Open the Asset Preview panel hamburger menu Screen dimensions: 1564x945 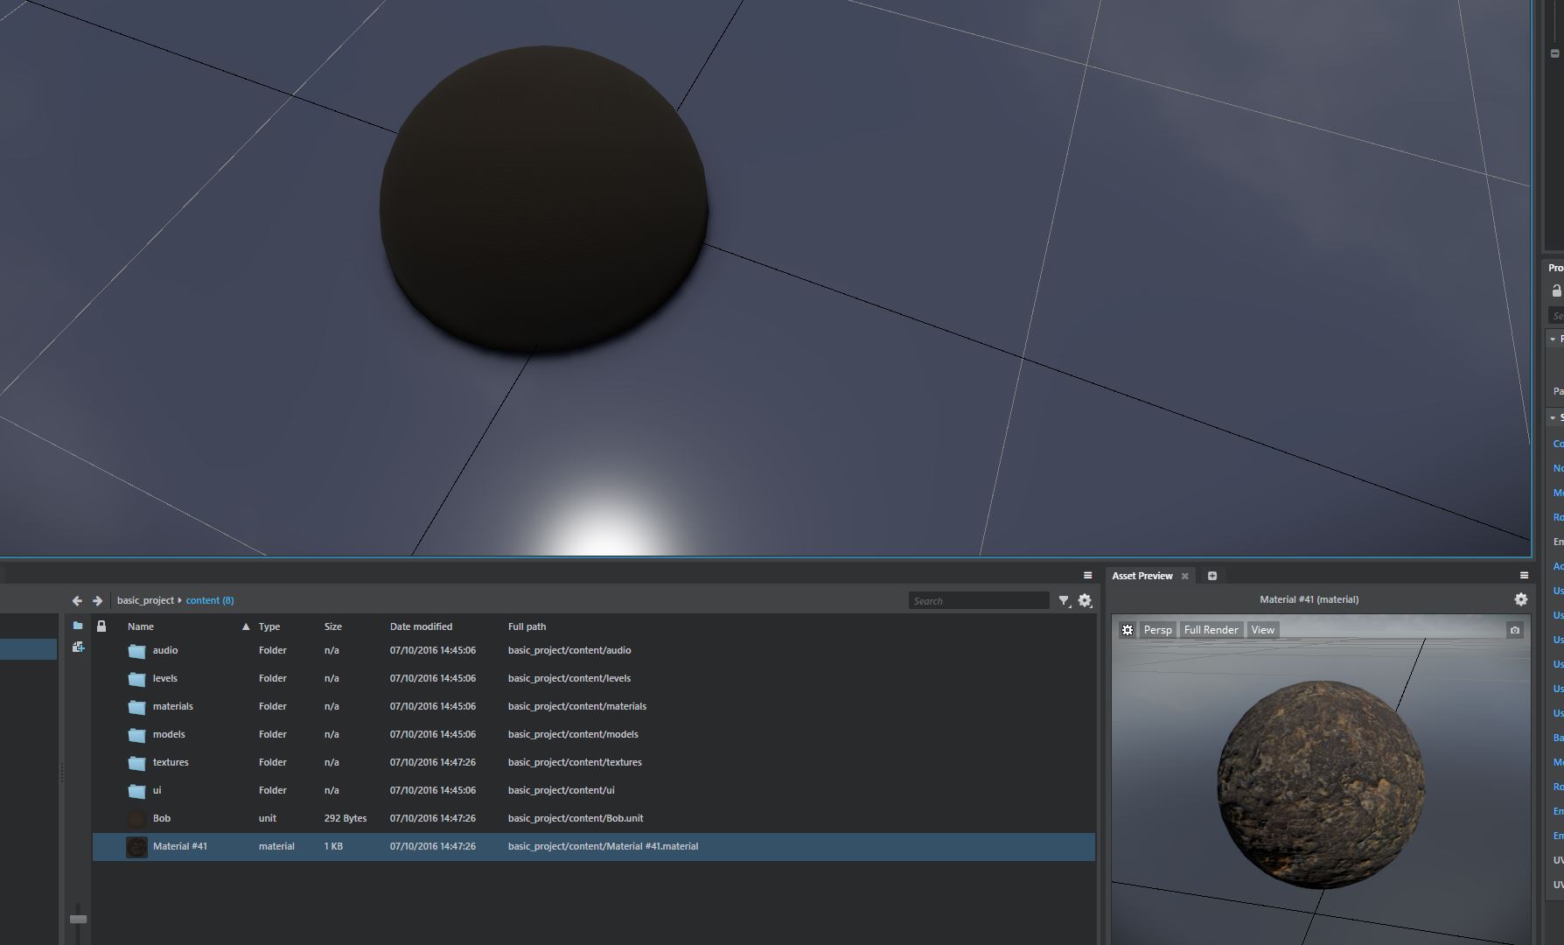(x=1524, y=575)
